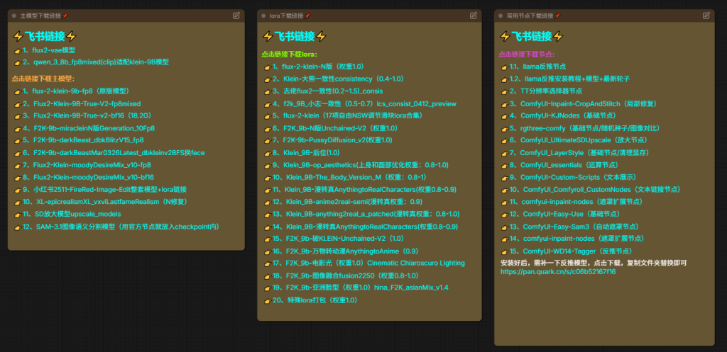Open F2K-9b-darkBeast_dbkBlitzV15_fp8 link
Screen dimensions: 727x352
pyautogui.click(x=83, y=140)
